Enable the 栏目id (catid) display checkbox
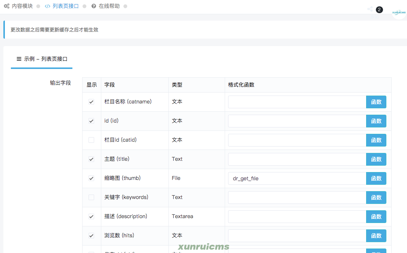 click(x=92, y=140)
